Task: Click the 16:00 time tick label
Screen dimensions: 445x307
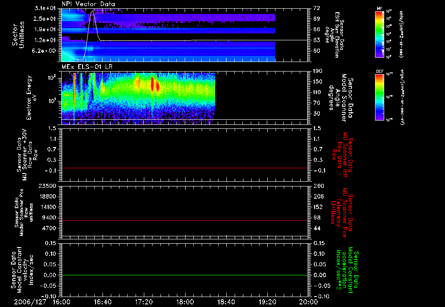Action: pyautogui.click(x=61, y=302)
